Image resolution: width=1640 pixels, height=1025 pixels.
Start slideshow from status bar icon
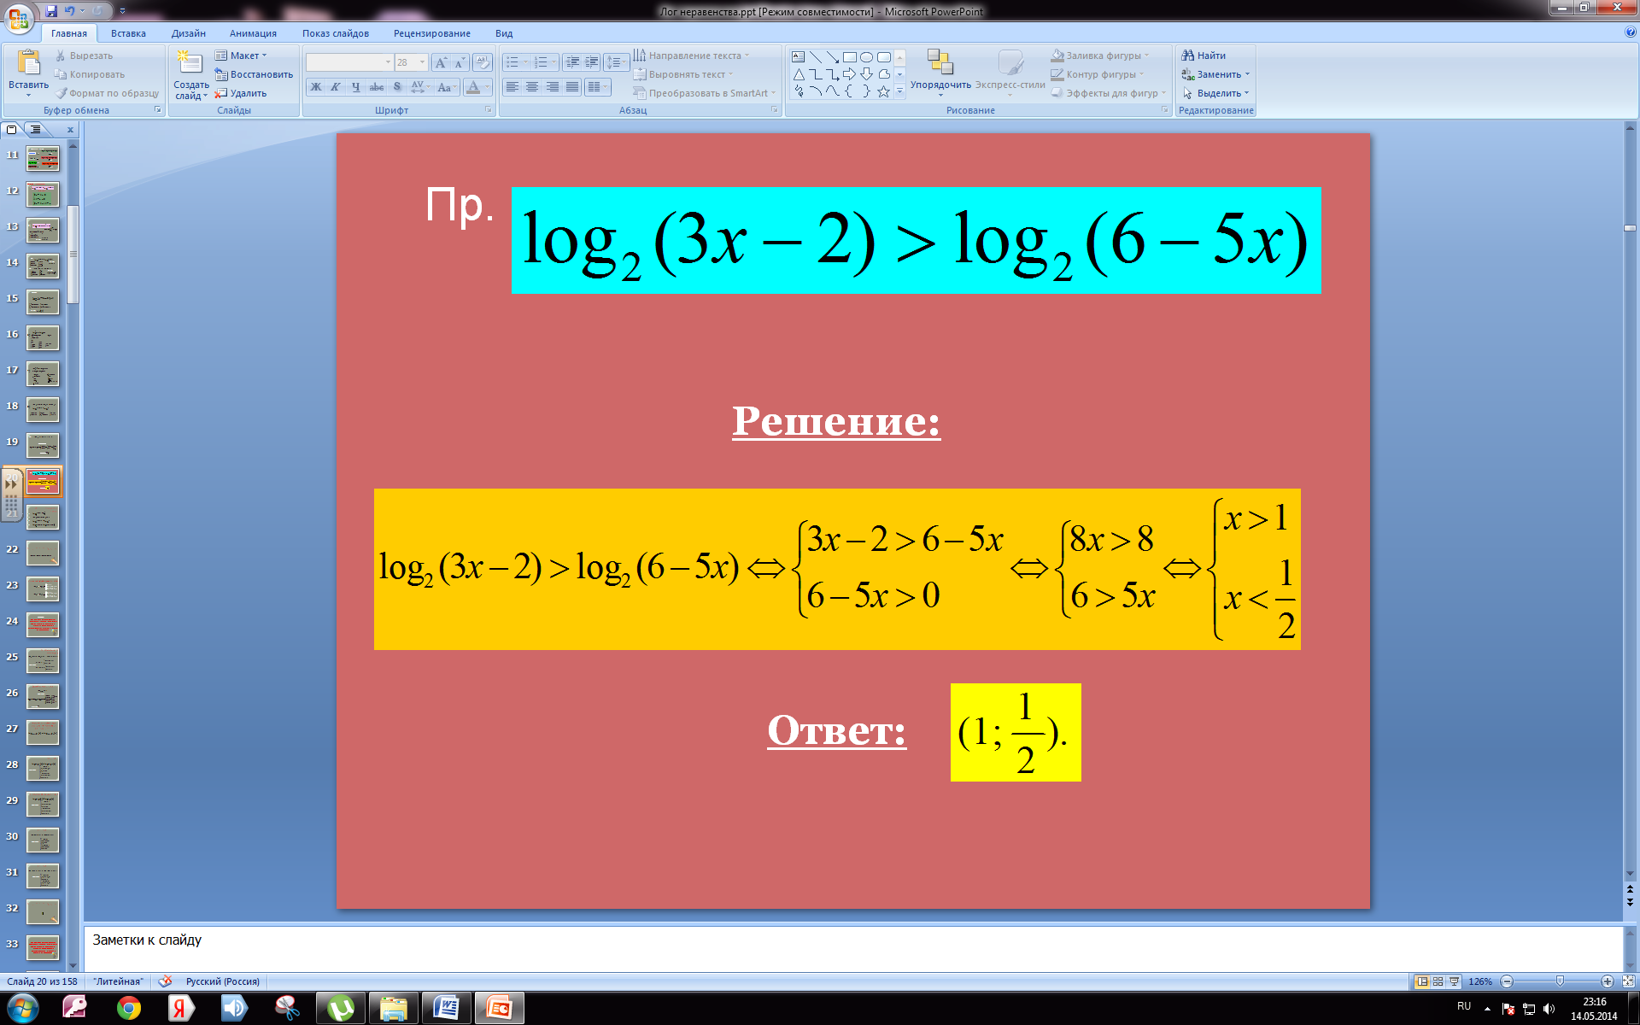point(1454,981)
